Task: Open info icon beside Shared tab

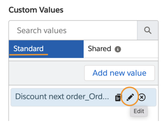Action: click(118, 49)
